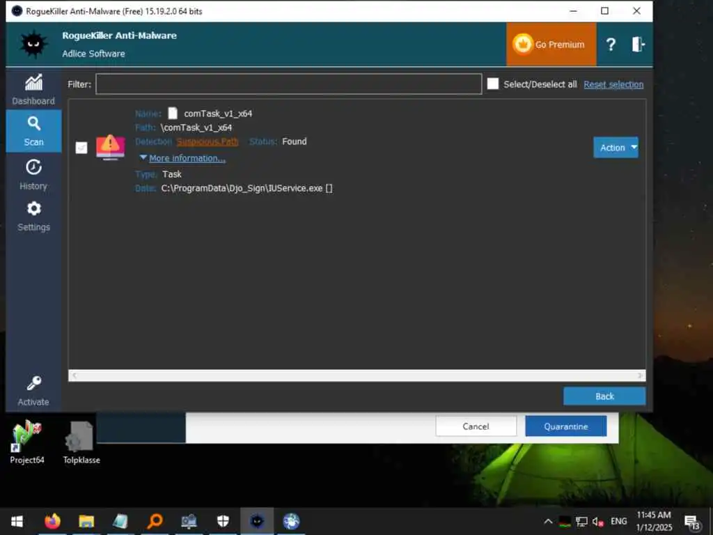This screenshot has width=713, height=535.
Task: Open the Project64 desktop shortcut
Action: tap(27, 442)
